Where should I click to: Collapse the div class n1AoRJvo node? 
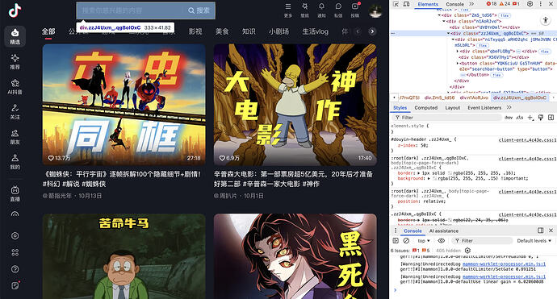(x=444, y=21)
